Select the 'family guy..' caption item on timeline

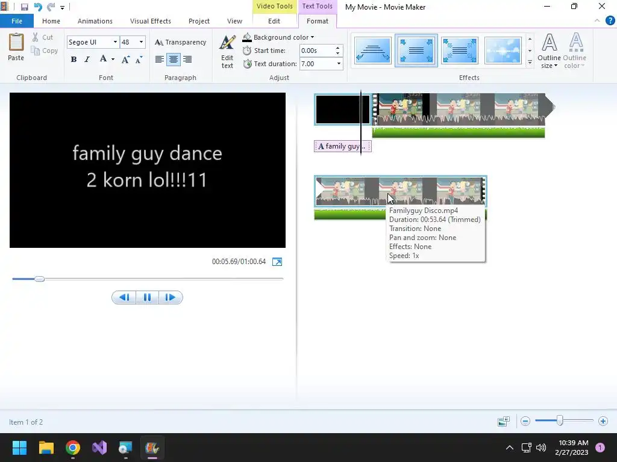(x=343, y=146)
